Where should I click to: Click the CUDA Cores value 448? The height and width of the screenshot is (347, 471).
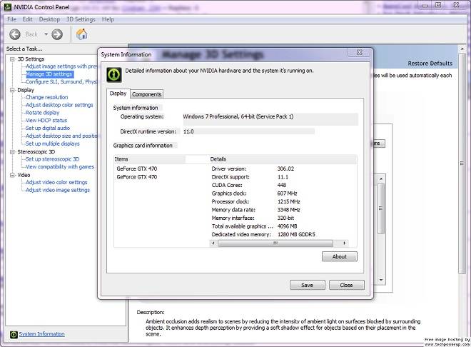point(282,185)
